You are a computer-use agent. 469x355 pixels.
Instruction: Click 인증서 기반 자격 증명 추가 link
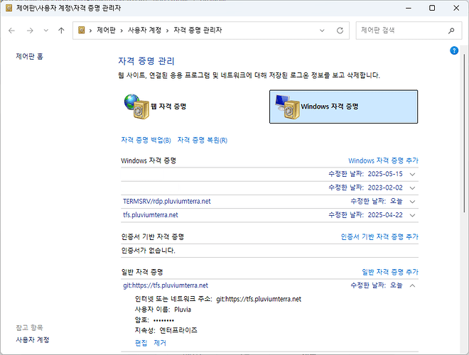(x=379, y=236)
